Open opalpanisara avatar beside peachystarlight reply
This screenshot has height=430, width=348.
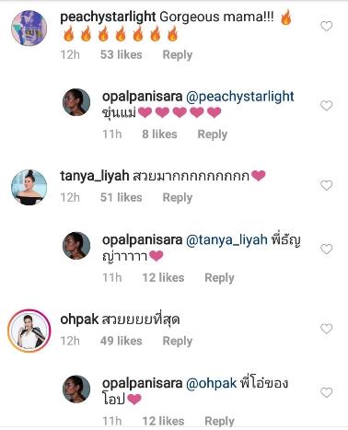[x=76, y=102]
